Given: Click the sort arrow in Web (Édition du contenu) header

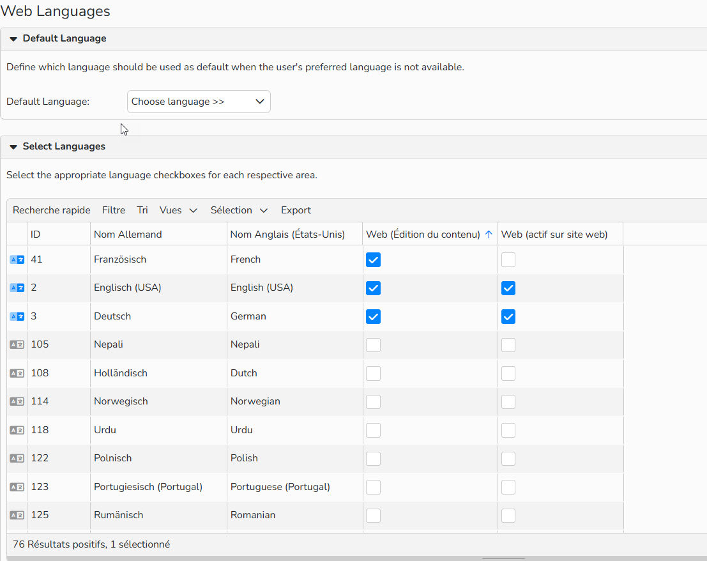Looking at the screenshot, I should pyautogui.click(x=489, y=234).
